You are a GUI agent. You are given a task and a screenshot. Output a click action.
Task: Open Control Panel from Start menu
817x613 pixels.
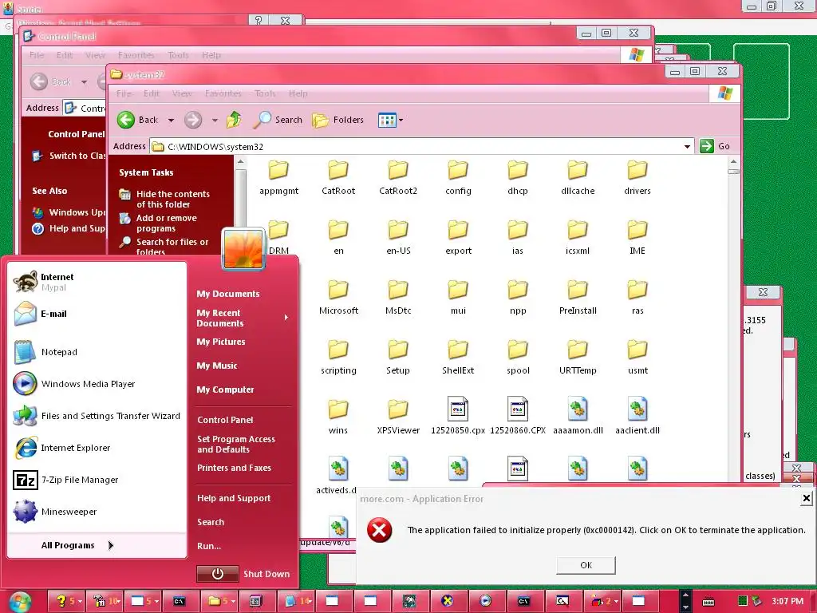pyautogui.click(x=225, y=420)
